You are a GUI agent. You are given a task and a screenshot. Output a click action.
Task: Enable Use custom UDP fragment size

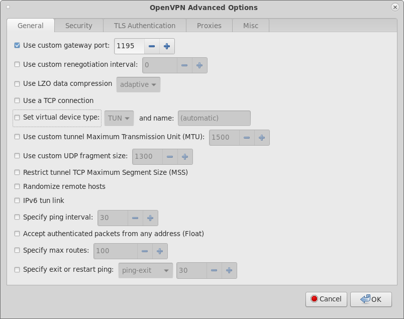[17, 156]
